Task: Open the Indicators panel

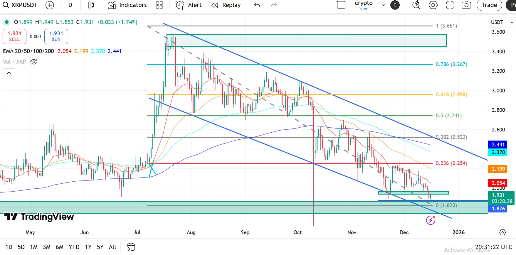Action: coord(127,5)
